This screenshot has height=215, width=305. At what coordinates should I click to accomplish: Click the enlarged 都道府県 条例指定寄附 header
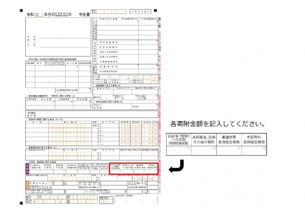(229, 140)
